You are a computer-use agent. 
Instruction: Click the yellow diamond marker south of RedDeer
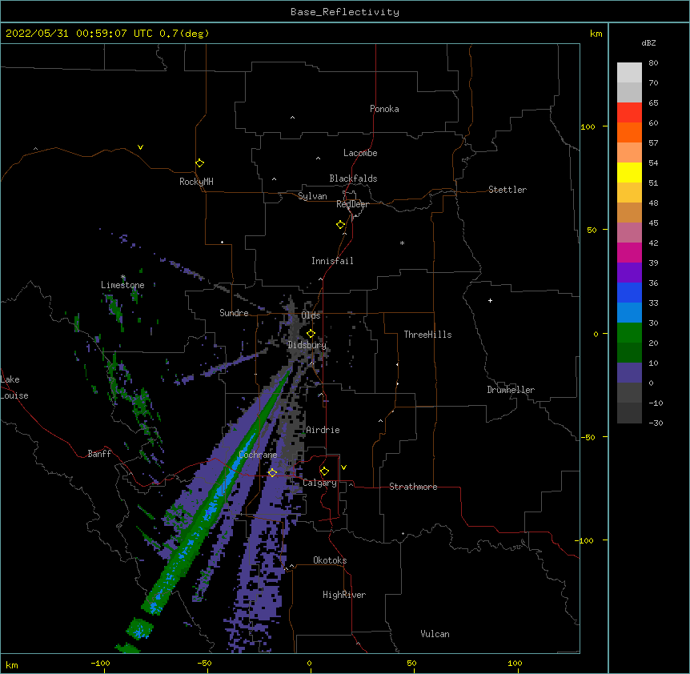[341, 225]
